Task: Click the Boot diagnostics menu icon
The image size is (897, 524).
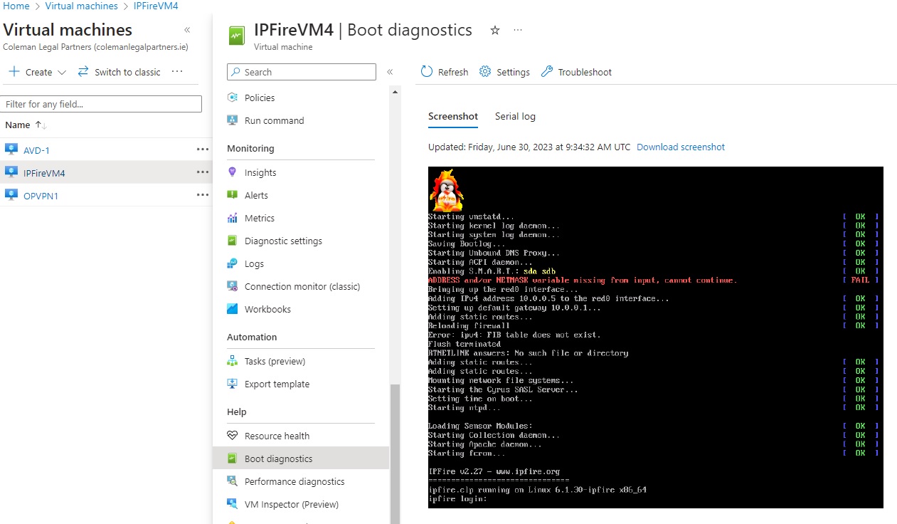Action: tap(232, 459)
